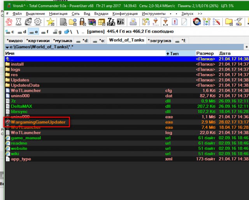The height and width of the screenshot is (200, 249).
Task: Sort by the Имя column header
Action: pyautogui.click(x=85, y=53)
